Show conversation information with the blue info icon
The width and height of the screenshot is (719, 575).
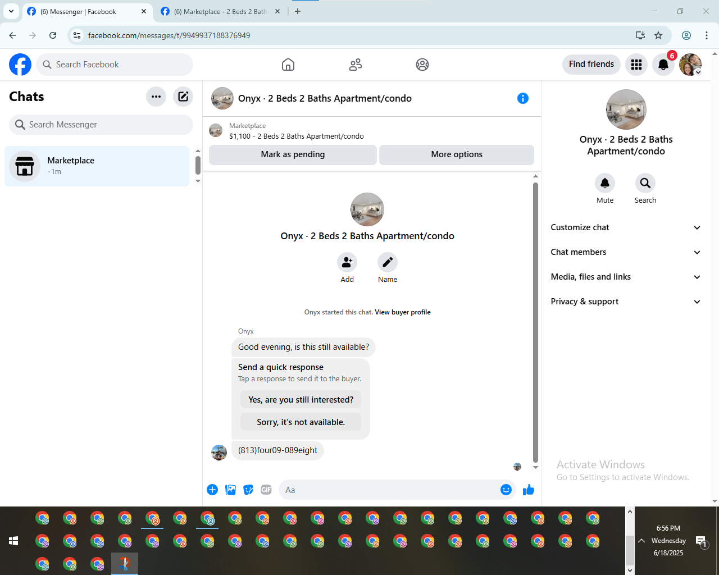pos(523,98)
